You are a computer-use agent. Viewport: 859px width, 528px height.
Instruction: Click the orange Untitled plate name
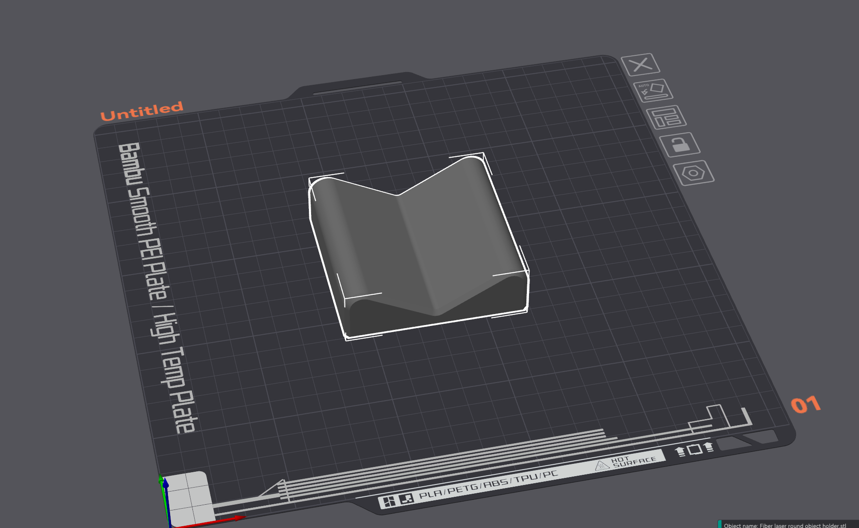click(141, 111)
